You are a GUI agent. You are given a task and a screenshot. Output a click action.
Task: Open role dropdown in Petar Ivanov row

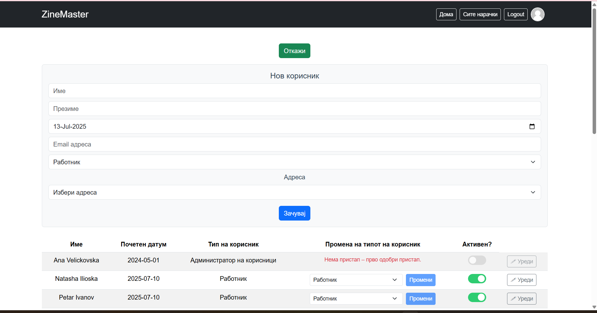[x=356, y=299]
